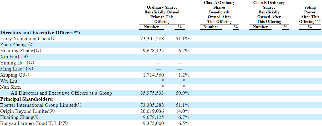Click the Origin Beyond Limited row label
Screen dimensions: 322x126
tap(27, 111)
